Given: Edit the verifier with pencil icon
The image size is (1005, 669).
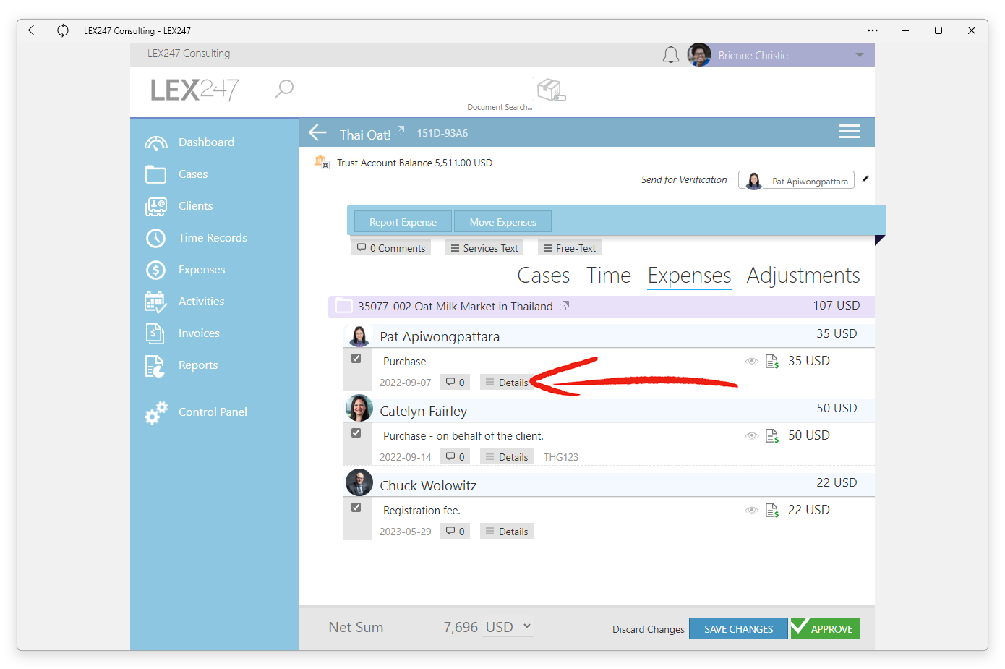Looking at the screenshot, I should coord(865,179).
